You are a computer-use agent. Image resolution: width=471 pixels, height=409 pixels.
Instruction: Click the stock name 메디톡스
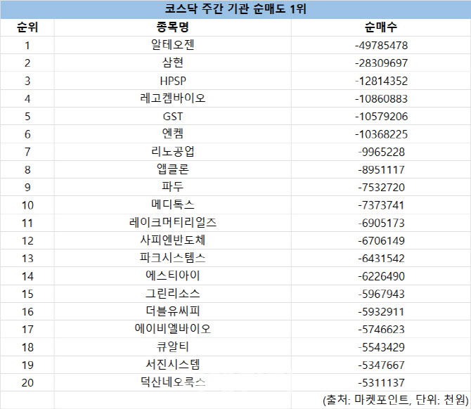coord(173,204)
